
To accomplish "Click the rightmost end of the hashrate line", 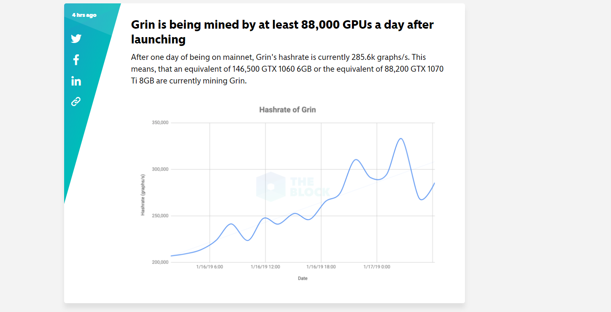I will (434, 183).
